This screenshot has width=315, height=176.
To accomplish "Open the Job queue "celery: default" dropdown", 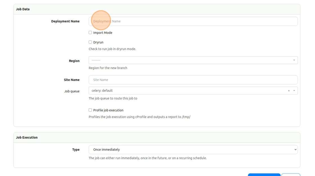I will 186,91.
